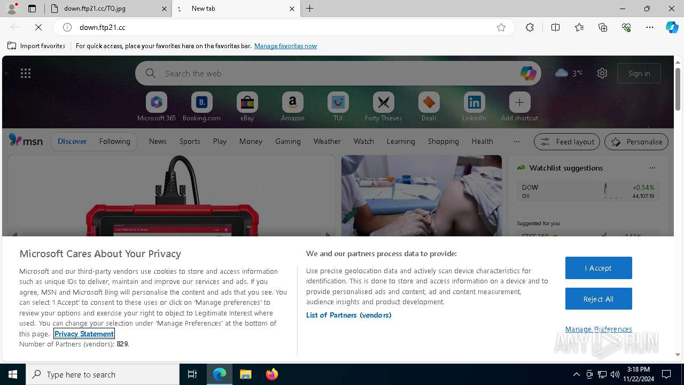The width and height of the screenshot is (684, 385).
Task: Open Manage Preferences link
Action: (598, 329)
